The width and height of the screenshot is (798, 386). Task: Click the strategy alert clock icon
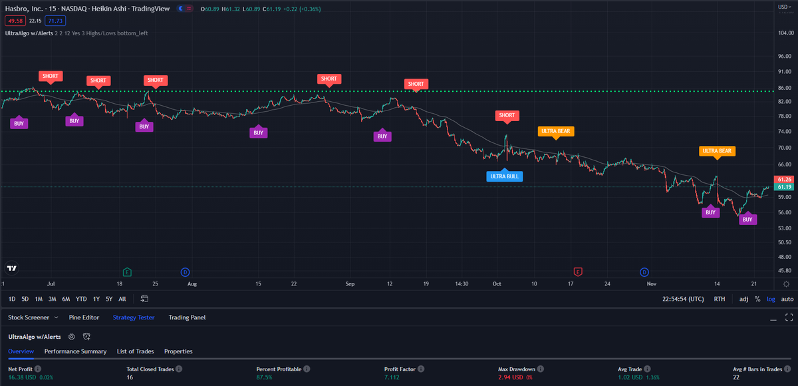(87, 337)
